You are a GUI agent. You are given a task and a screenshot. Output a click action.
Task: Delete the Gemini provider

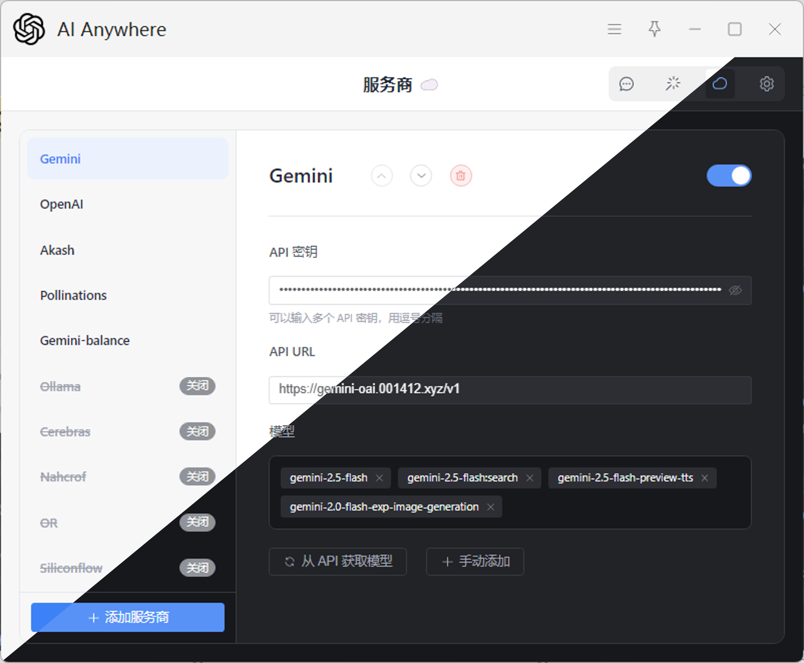(461, 176)
